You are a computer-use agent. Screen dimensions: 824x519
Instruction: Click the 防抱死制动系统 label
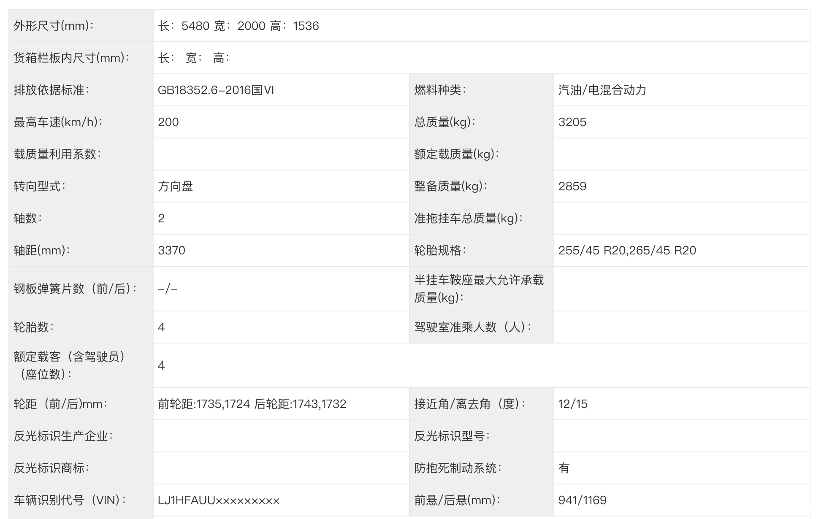(458, 468)
